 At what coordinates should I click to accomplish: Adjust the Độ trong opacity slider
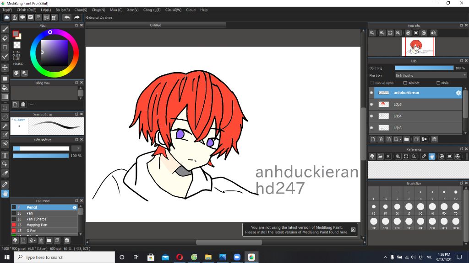tap(424, 68)
